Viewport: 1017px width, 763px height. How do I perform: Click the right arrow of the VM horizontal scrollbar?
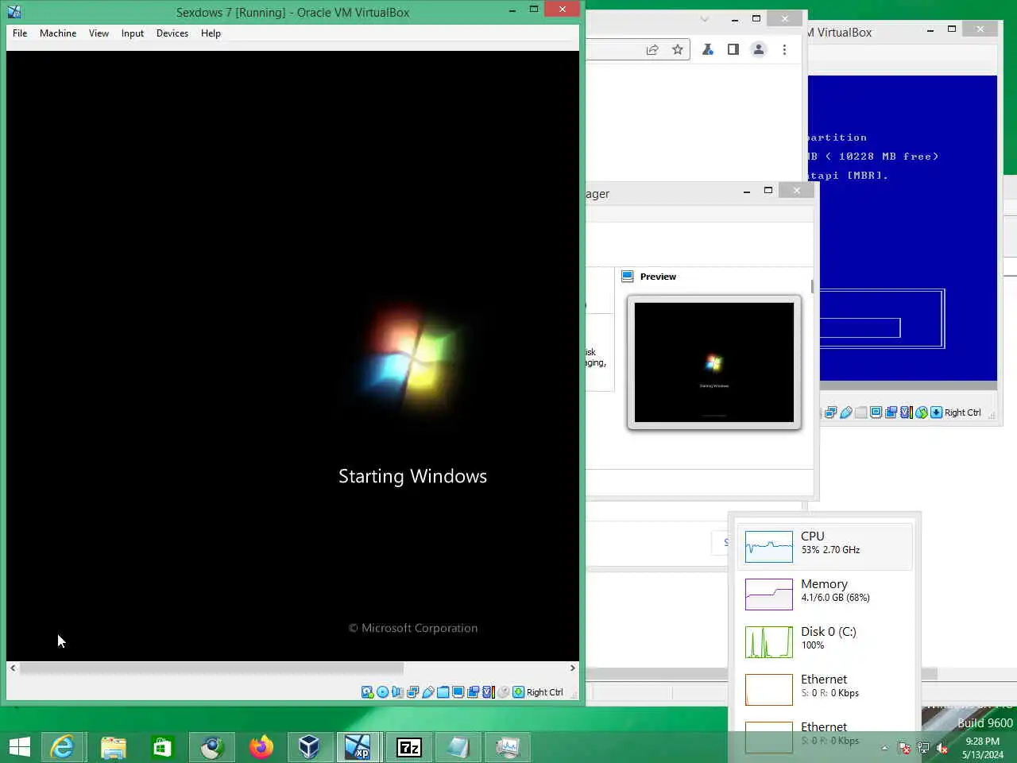click(x=572, y=668)
